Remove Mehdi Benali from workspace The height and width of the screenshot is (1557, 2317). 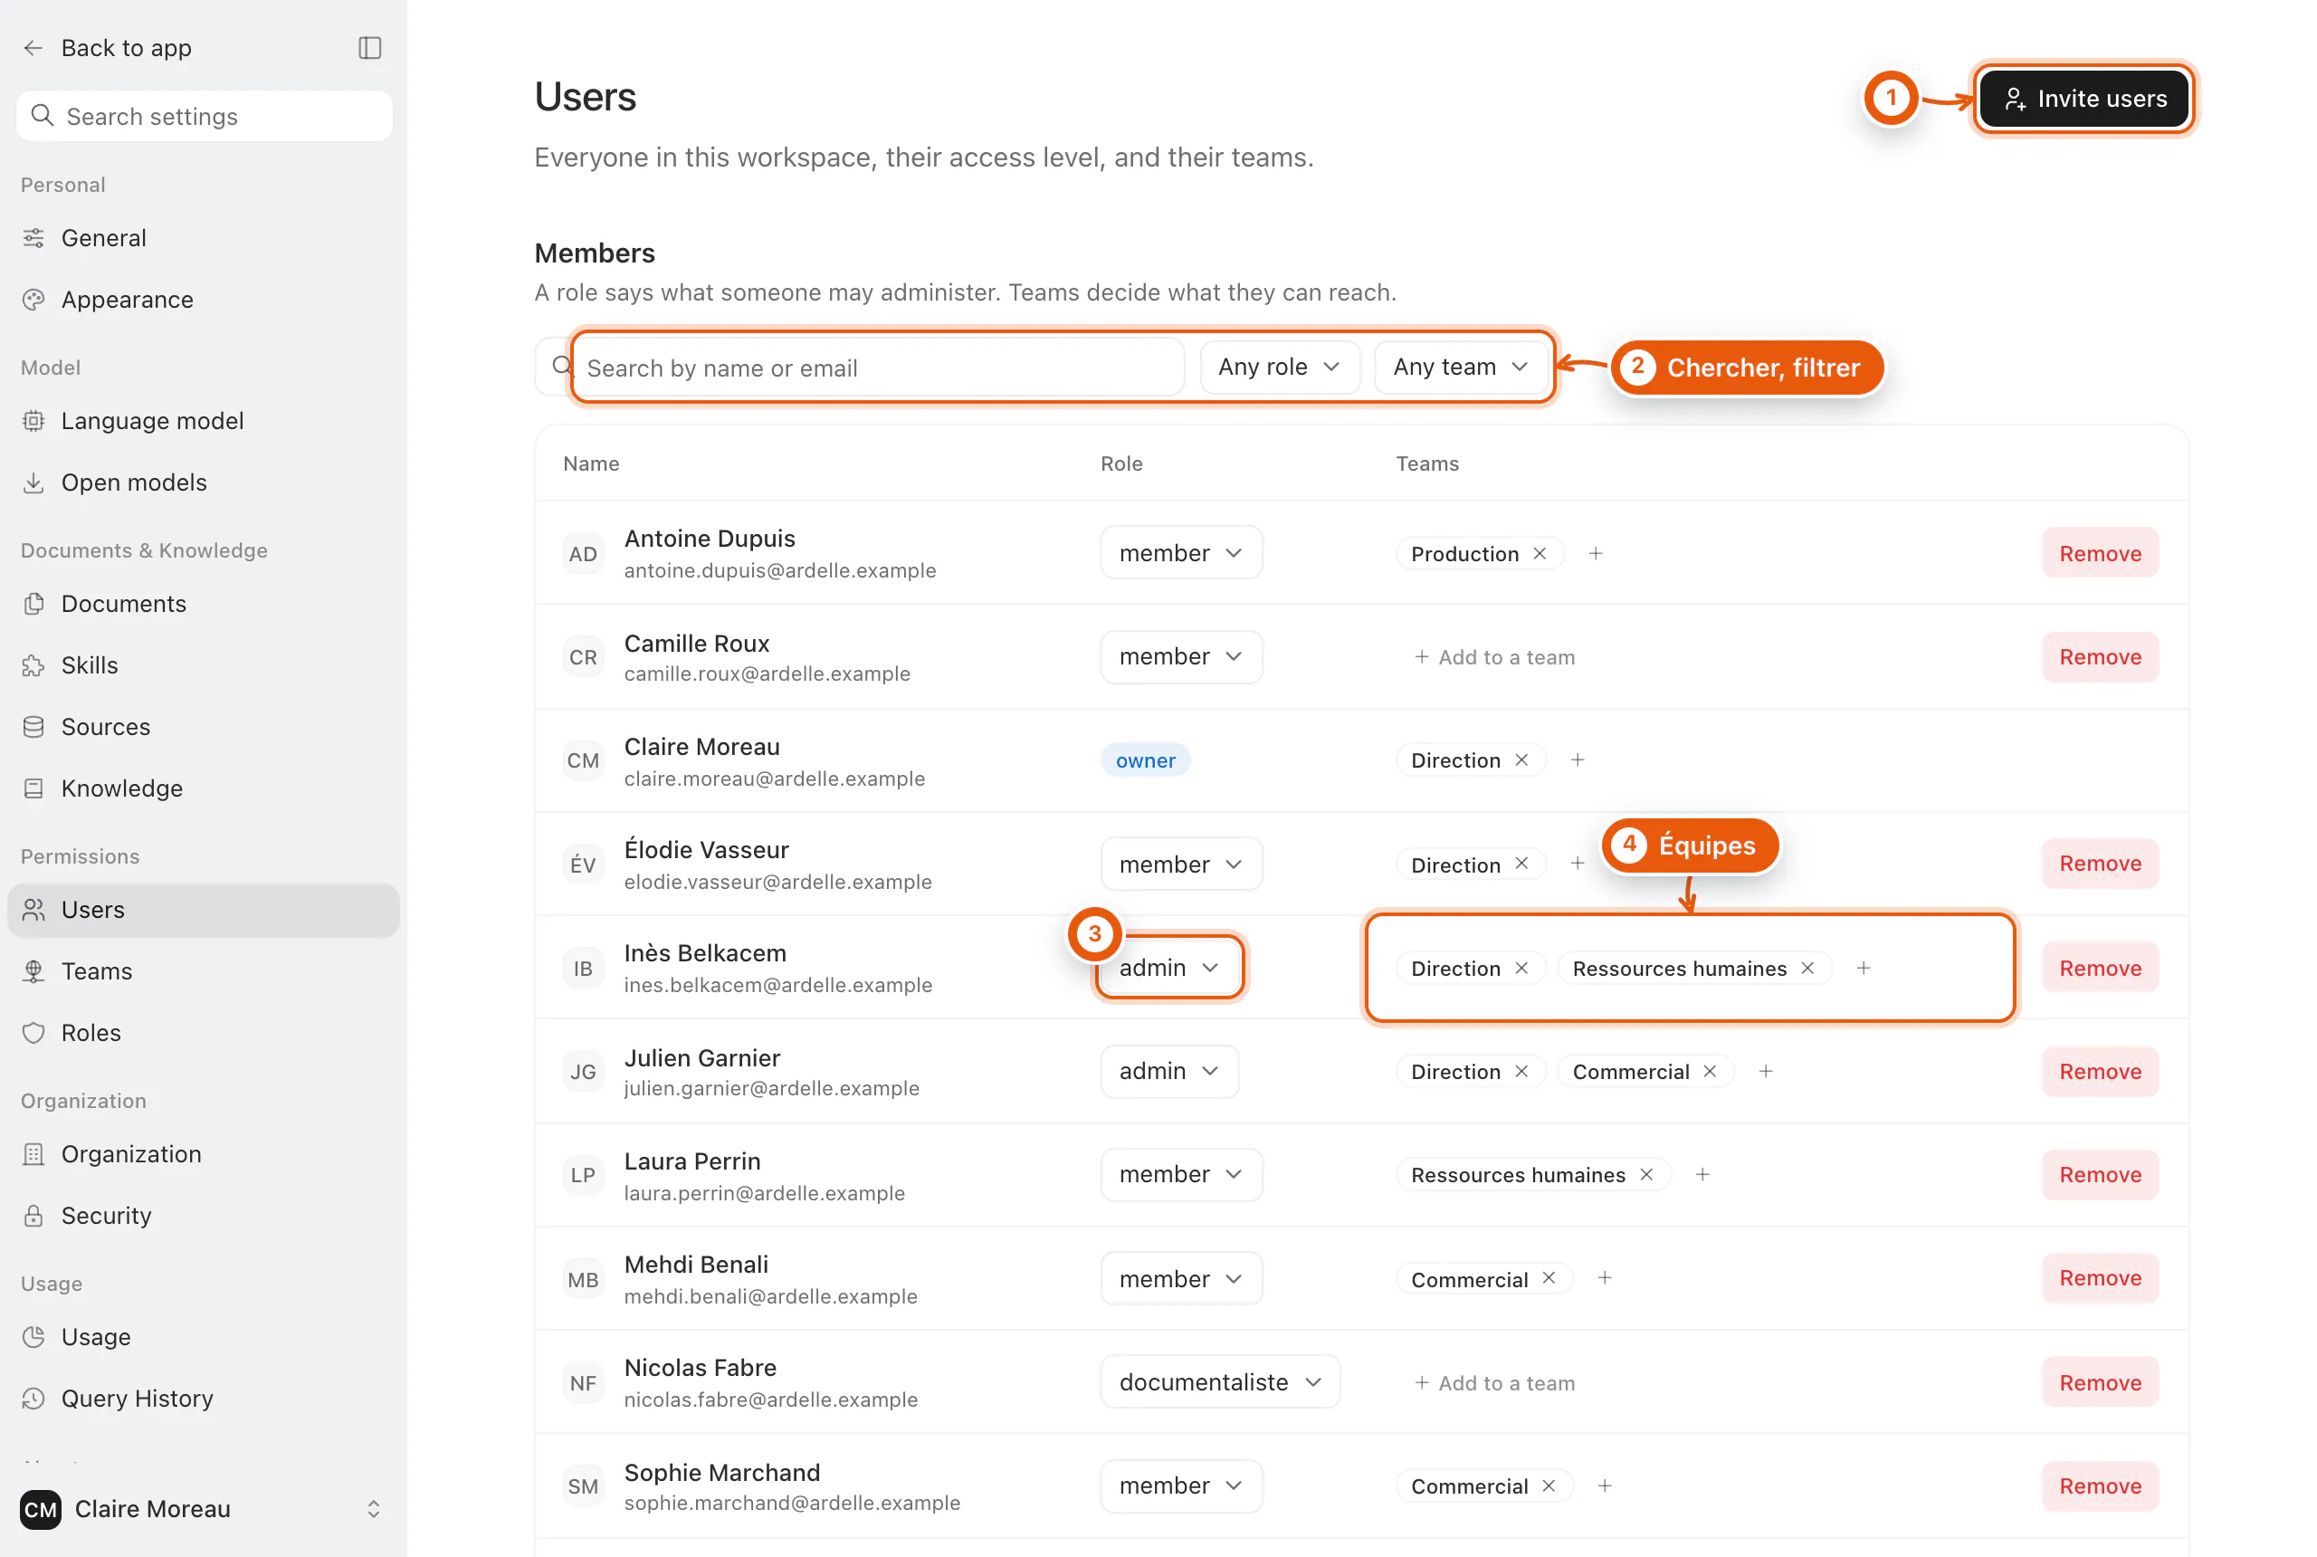(2101, 1278)
